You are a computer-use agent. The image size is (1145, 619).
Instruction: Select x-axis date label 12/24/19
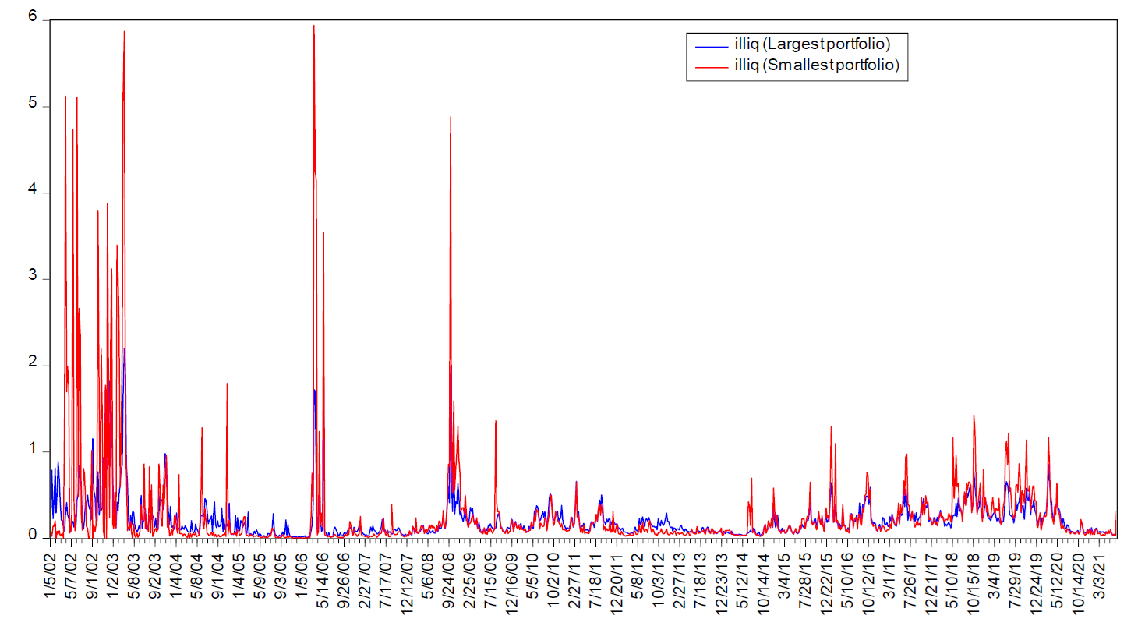[1035, 582]
